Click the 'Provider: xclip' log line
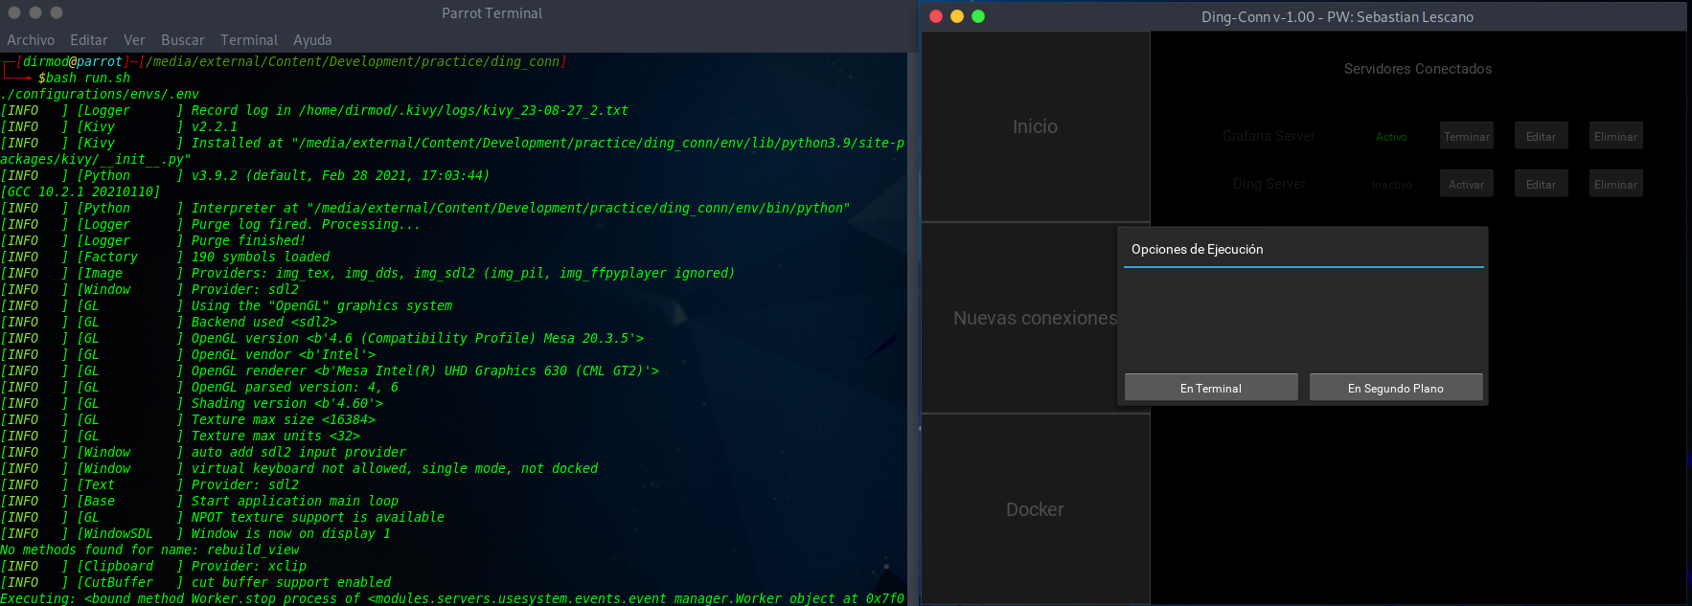The image size is (1692, 606). point(249,566)
